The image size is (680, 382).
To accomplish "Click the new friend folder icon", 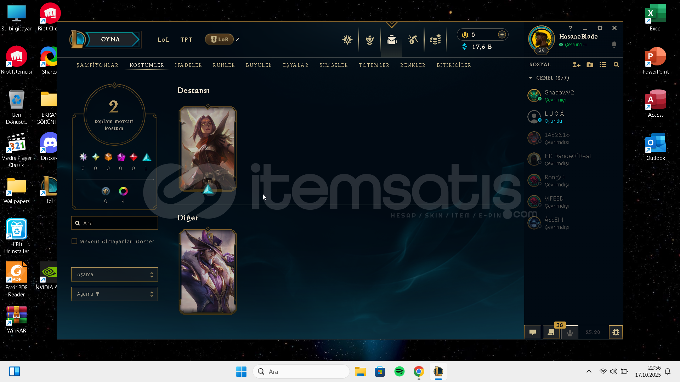I will [x=590, y=65].
